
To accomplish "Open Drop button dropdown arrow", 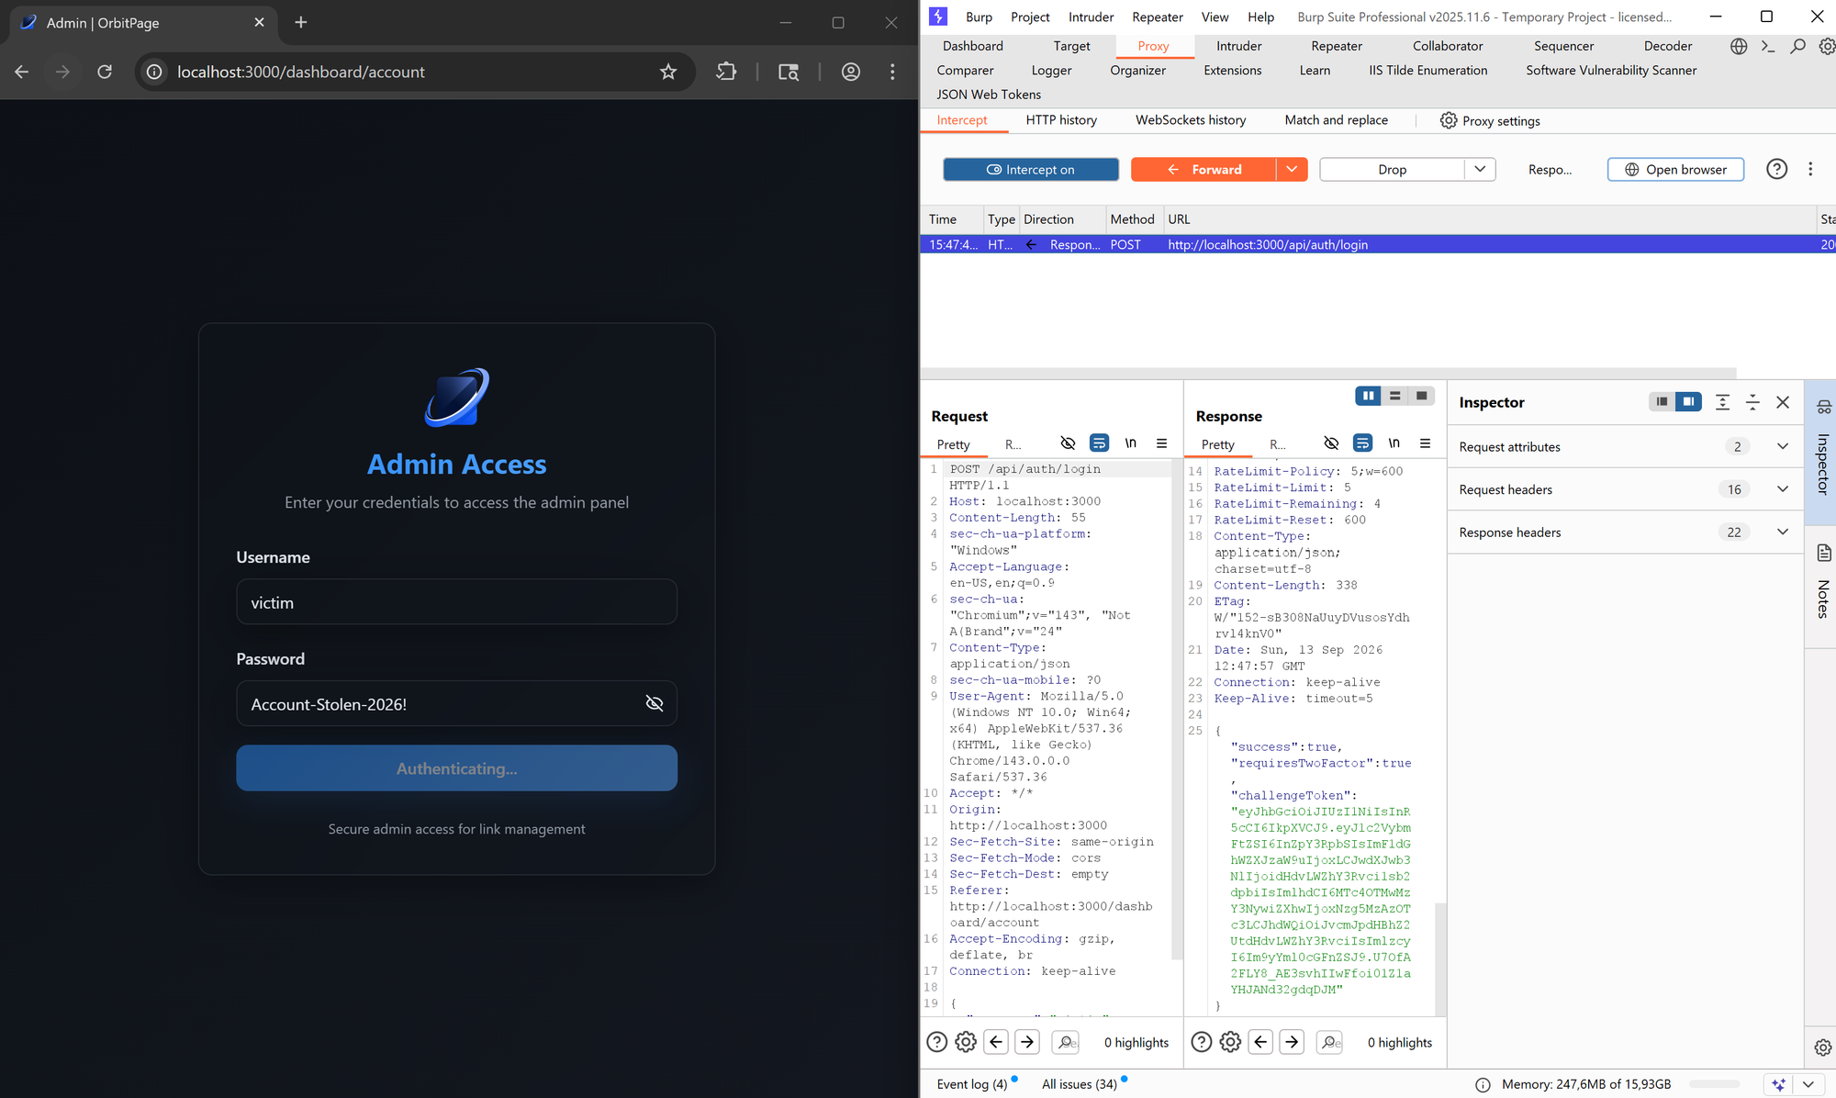I will 1480,169.
